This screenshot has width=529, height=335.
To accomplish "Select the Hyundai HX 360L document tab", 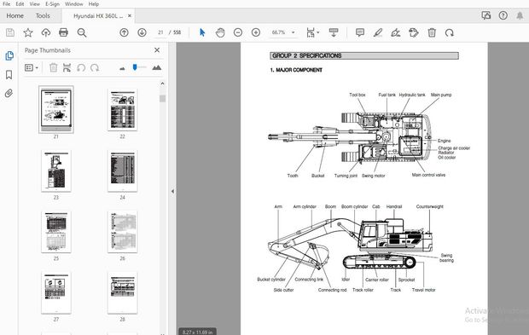I will click(x=98, y=16).
